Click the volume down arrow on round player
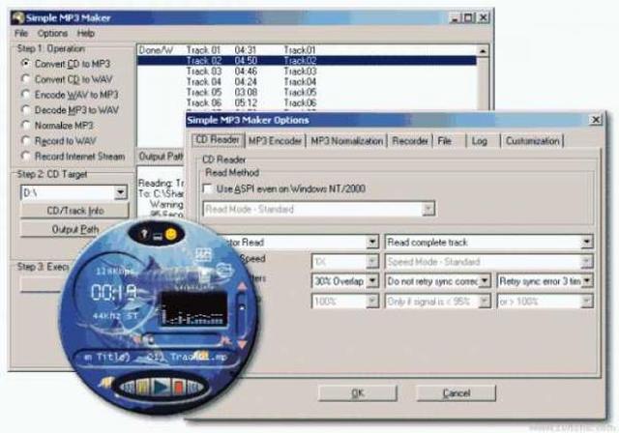The image size is (619, 433). (242, 343)
